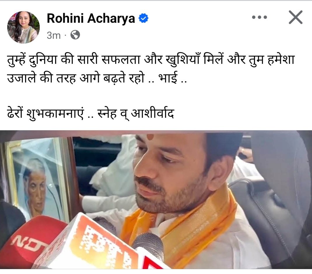Click the first Hindi paragraph of the post
The height and width of the screenshot is (274, 312).
(x=151, y=69)
